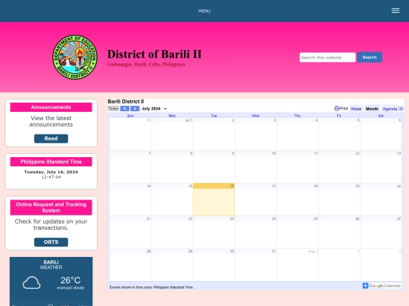Click the July 10 date cell
Viewport: 409px width, 306px height.
point(256,167)
